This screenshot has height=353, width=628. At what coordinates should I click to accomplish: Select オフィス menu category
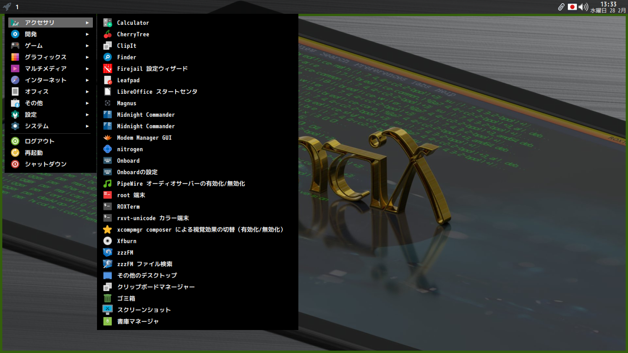click(x=51, y=91)
